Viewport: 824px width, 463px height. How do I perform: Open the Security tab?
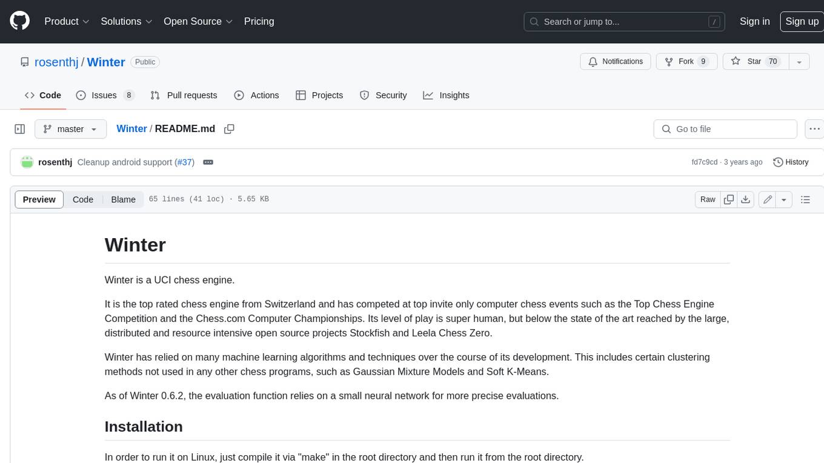(x=383, y=95)
